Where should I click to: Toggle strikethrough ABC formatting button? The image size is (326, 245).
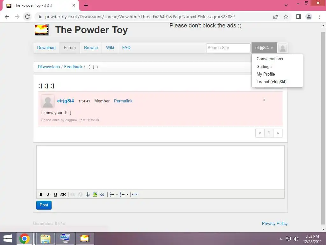pos(63,194)
